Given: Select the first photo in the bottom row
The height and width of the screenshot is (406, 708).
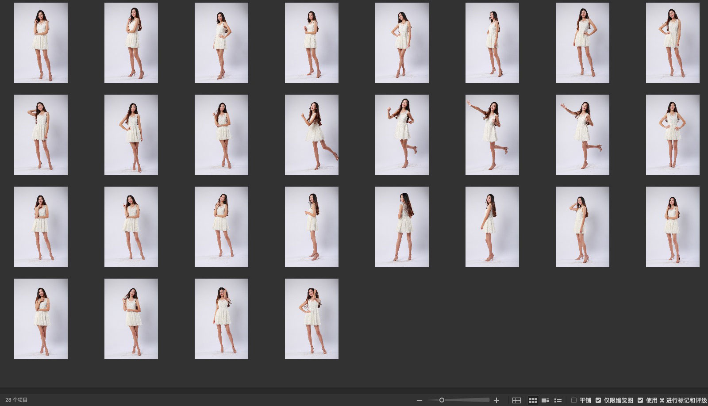Looking at the screenshot, I should pyautogui.click(x=41, y=319).
